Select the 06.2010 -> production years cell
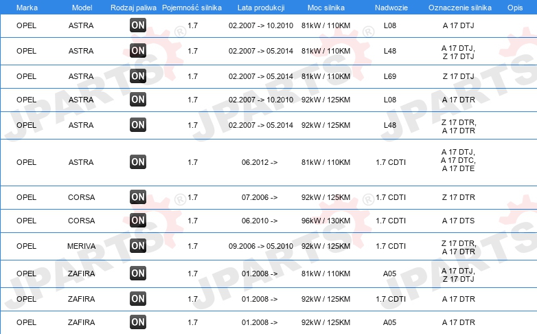The width and height of the screenshot is (537, 334). click(x=260, y=221)
